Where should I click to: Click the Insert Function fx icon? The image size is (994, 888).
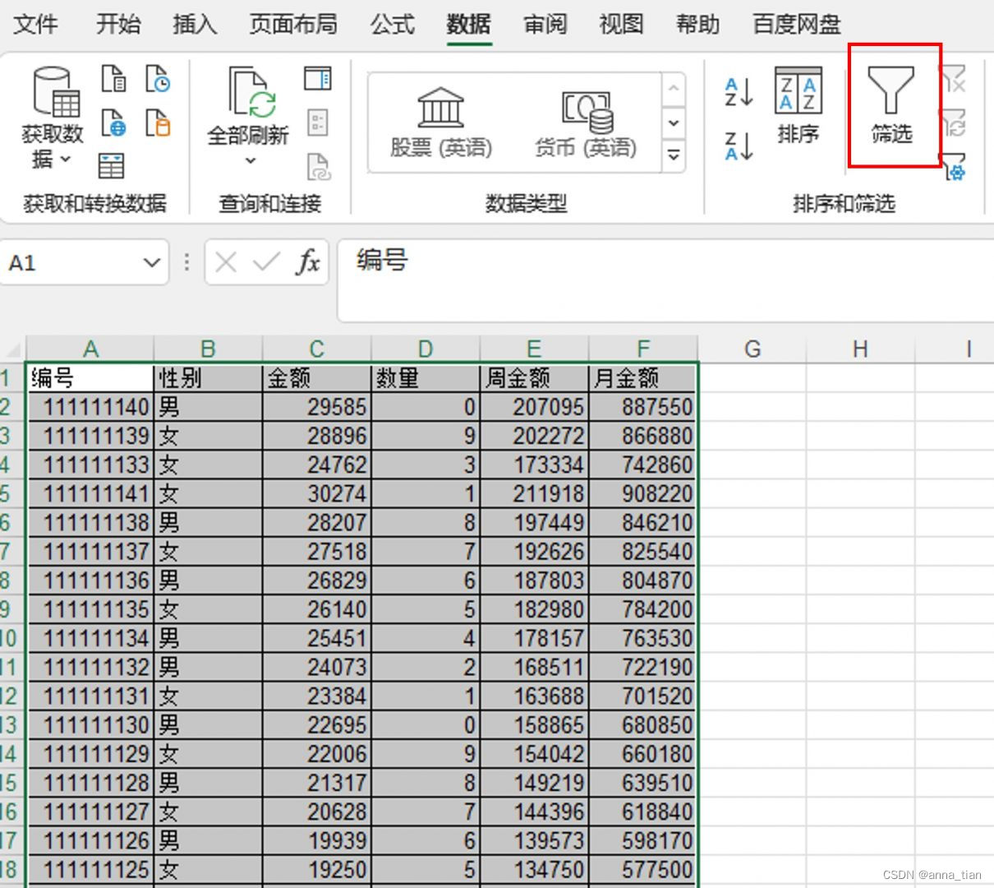coord(308,262)
